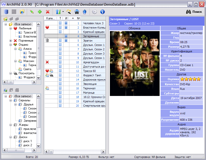Click the green pencil edit icon
206x160 pixels.
click(32, 12)
